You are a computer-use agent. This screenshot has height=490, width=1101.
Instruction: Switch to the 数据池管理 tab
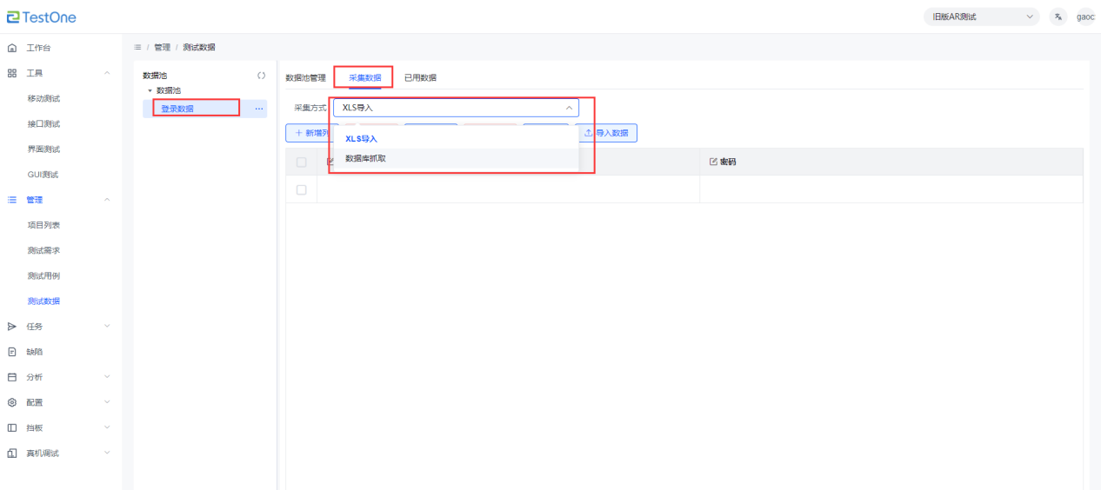pyautogui.click(x=305, y=77)
